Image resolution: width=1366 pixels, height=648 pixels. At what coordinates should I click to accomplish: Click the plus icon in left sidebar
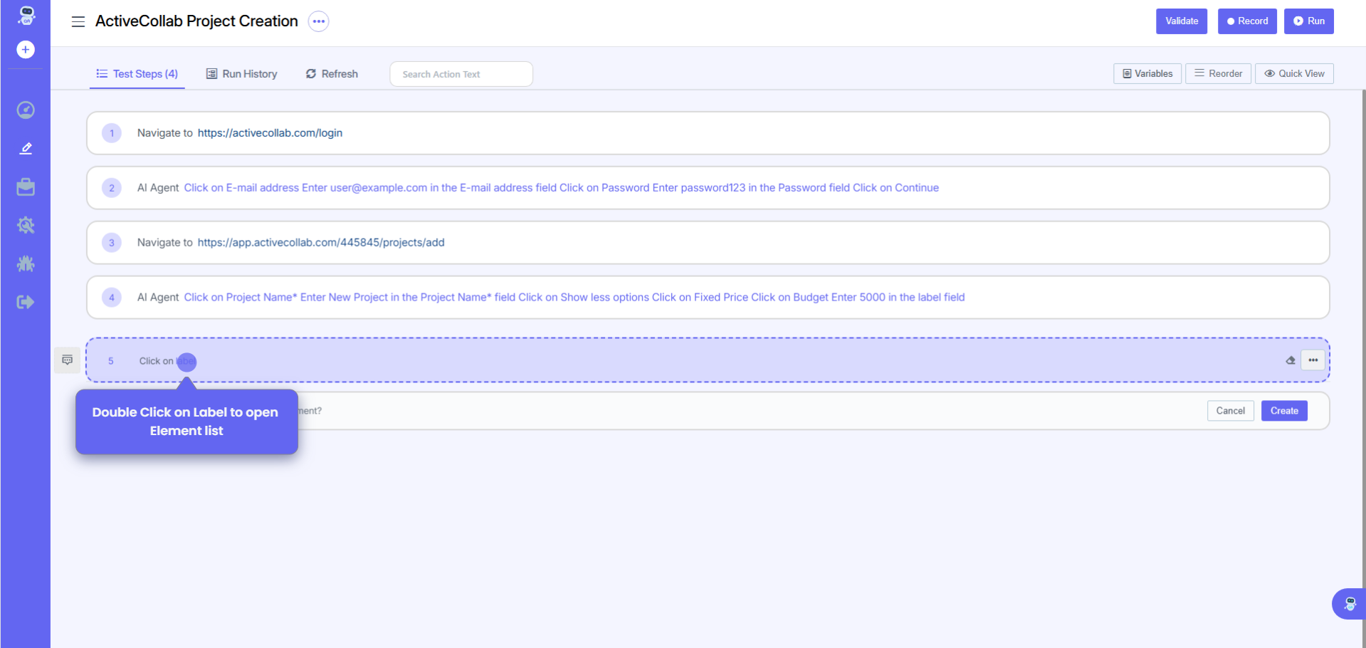pyautogui.click(x=26, y=50)
